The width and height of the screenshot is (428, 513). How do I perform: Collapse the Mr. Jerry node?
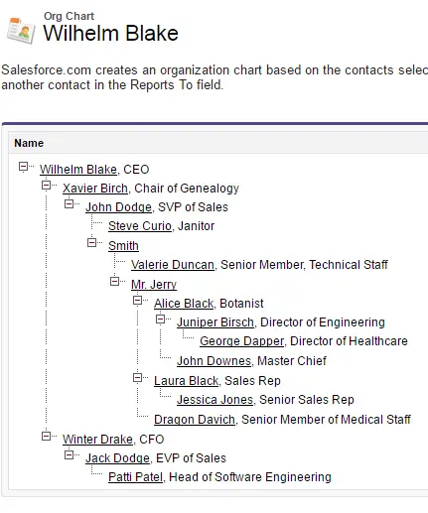[x=114, y=282]
